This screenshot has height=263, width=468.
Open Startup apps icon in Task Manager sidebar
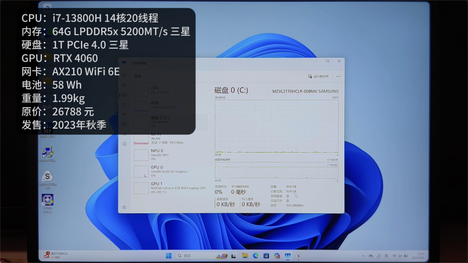124,114
